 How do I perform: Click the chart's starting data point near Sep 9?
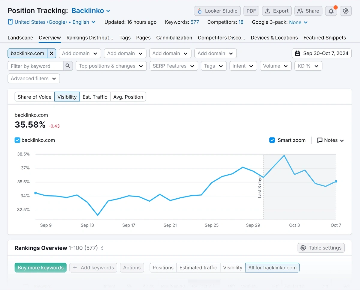click(35, 193)
